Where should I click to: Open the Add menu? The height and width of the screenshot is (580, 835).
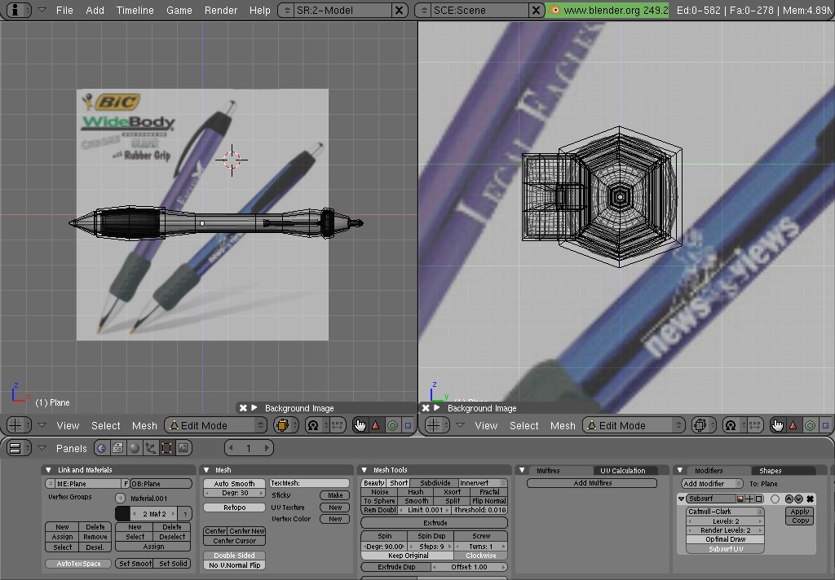pyautogui.click(x=95, y=10)
